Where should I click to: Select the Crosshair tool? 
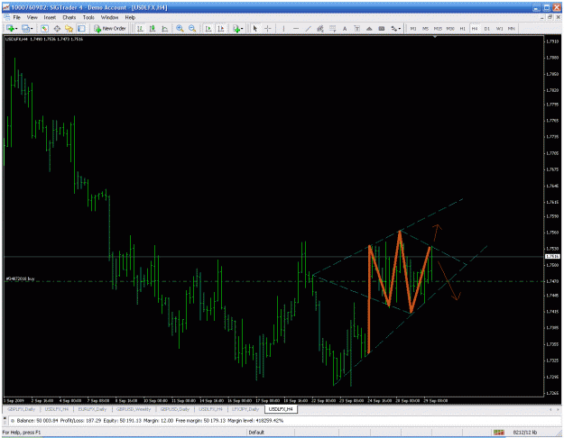[x=268, y=28]
